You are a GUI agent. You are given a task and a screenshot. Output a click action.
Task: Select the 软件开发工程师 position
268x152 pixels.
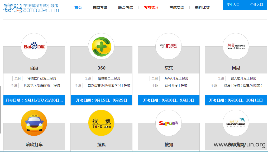176,85
